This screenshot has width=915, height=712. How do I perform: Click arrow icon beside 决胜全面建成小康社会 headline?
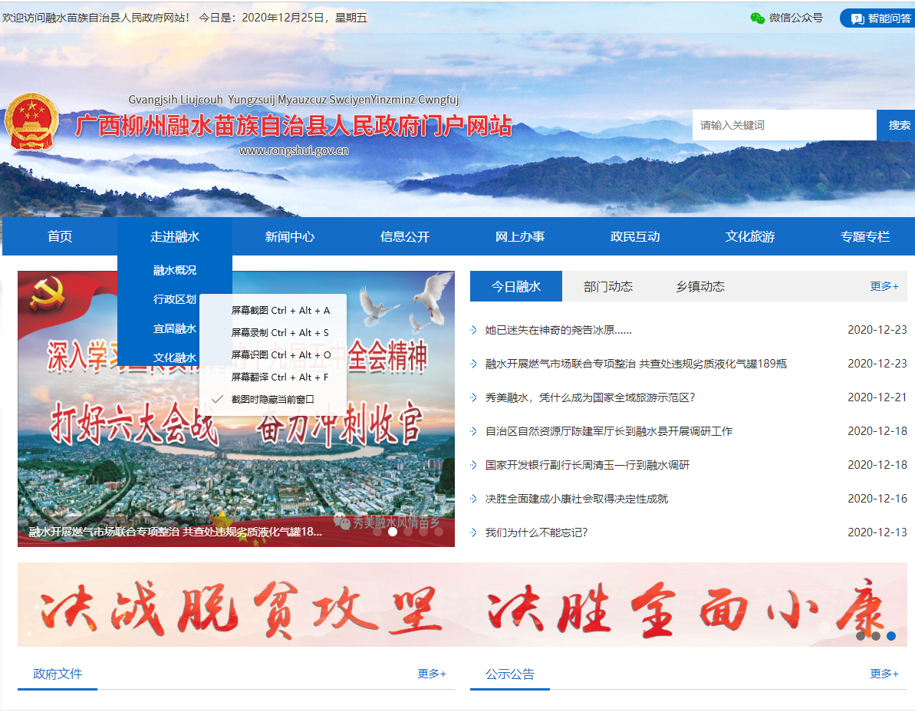coord(474,499)
